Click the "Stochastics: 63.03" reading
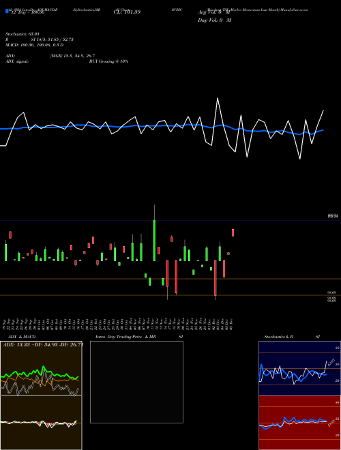 [23, 34]
